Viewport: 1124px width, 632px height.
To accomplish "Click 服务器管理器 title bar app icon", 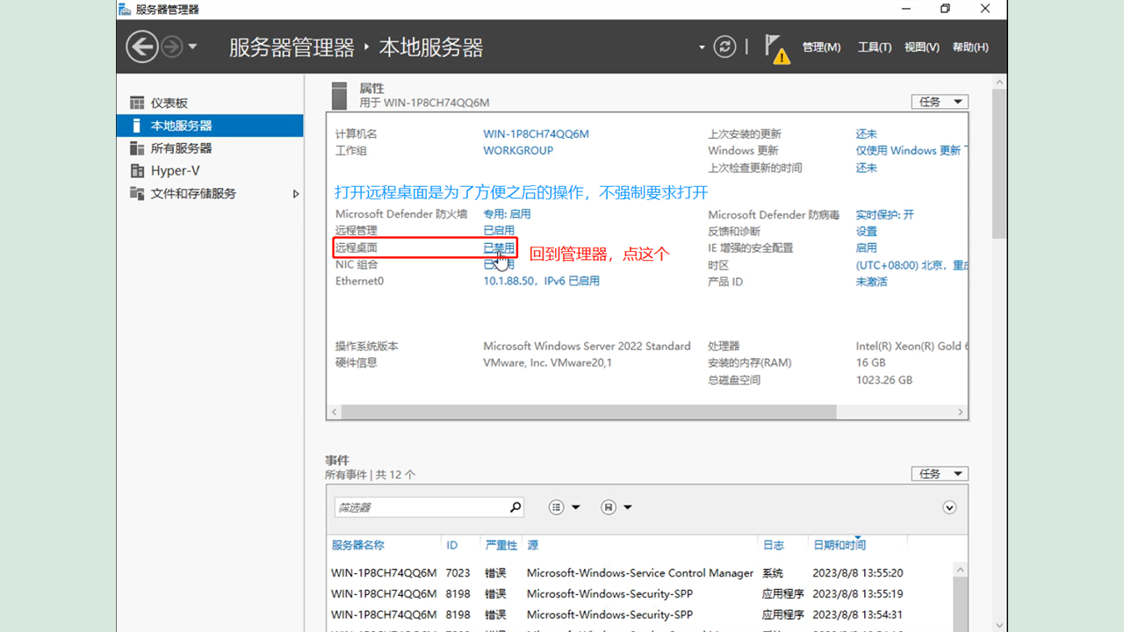I will 125,9.
